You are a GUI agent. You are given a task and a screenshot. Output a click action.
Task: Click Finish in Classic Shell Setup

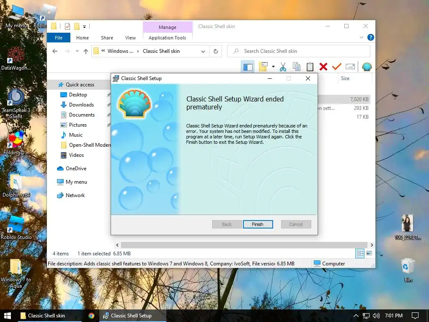pos(258,224)
